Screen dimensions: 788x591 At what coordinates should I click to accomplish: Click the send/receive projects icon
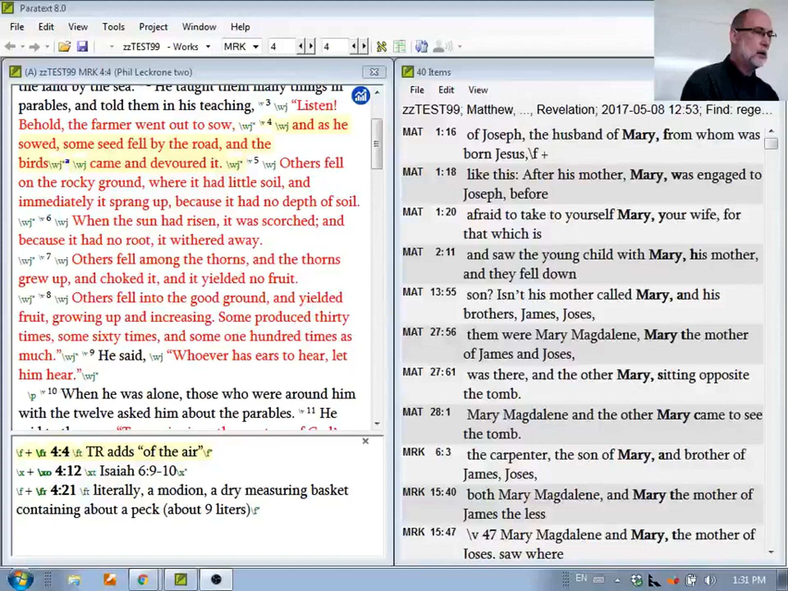pos(422,47)
